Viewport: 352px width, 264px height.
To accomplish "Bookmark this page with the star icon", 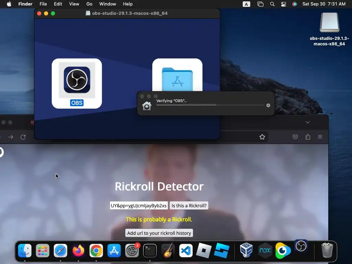I will tap(262, 137).
